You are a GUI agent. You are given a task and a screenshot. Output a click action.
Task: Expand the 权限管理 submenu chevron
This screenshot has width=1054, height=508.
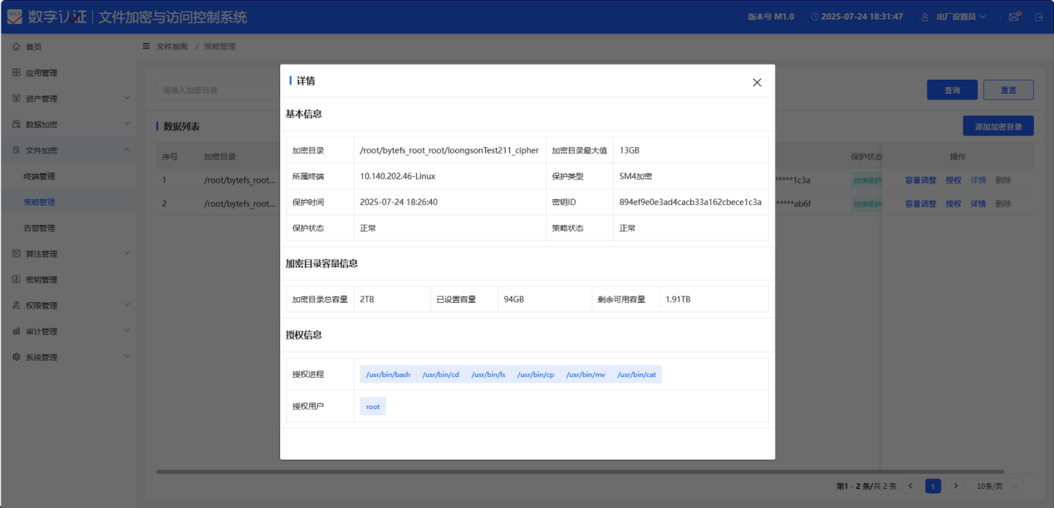(x=127, y=305)
